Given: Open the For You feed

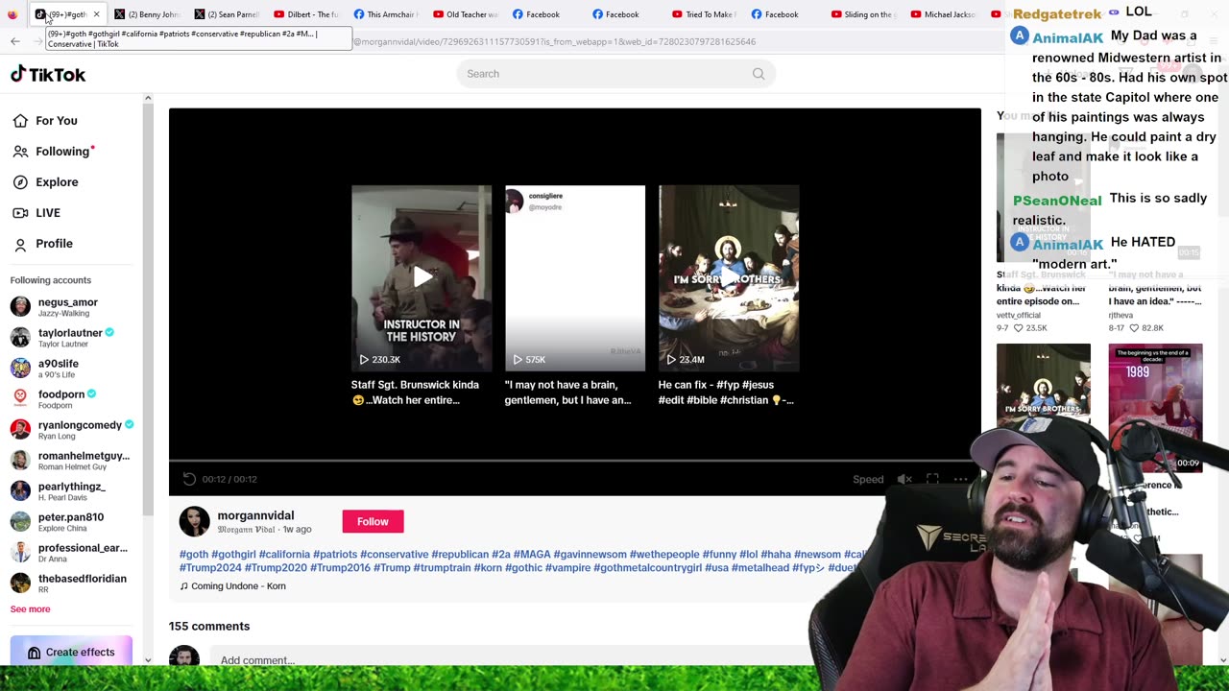Looking at the screenshot, I should (45, 120).
